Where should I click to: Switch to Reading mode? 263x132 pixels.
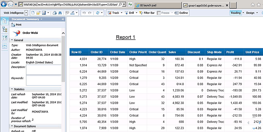[x=236, y=13]
